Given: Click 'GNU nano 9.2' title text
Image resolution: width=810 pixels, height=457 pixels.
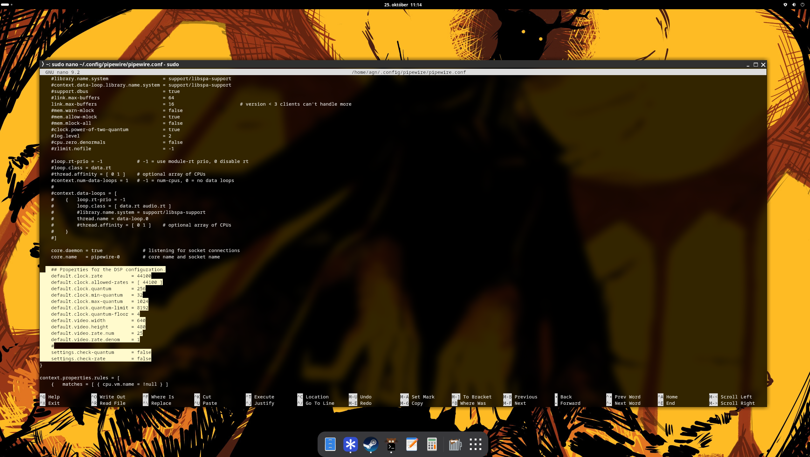Looking at the screenshot, I should pos(62,72).
